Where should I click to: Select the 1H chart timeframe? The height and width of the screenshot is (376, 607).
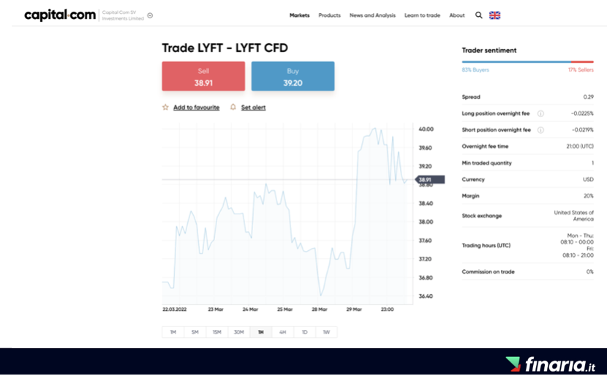tap(261, 332)
